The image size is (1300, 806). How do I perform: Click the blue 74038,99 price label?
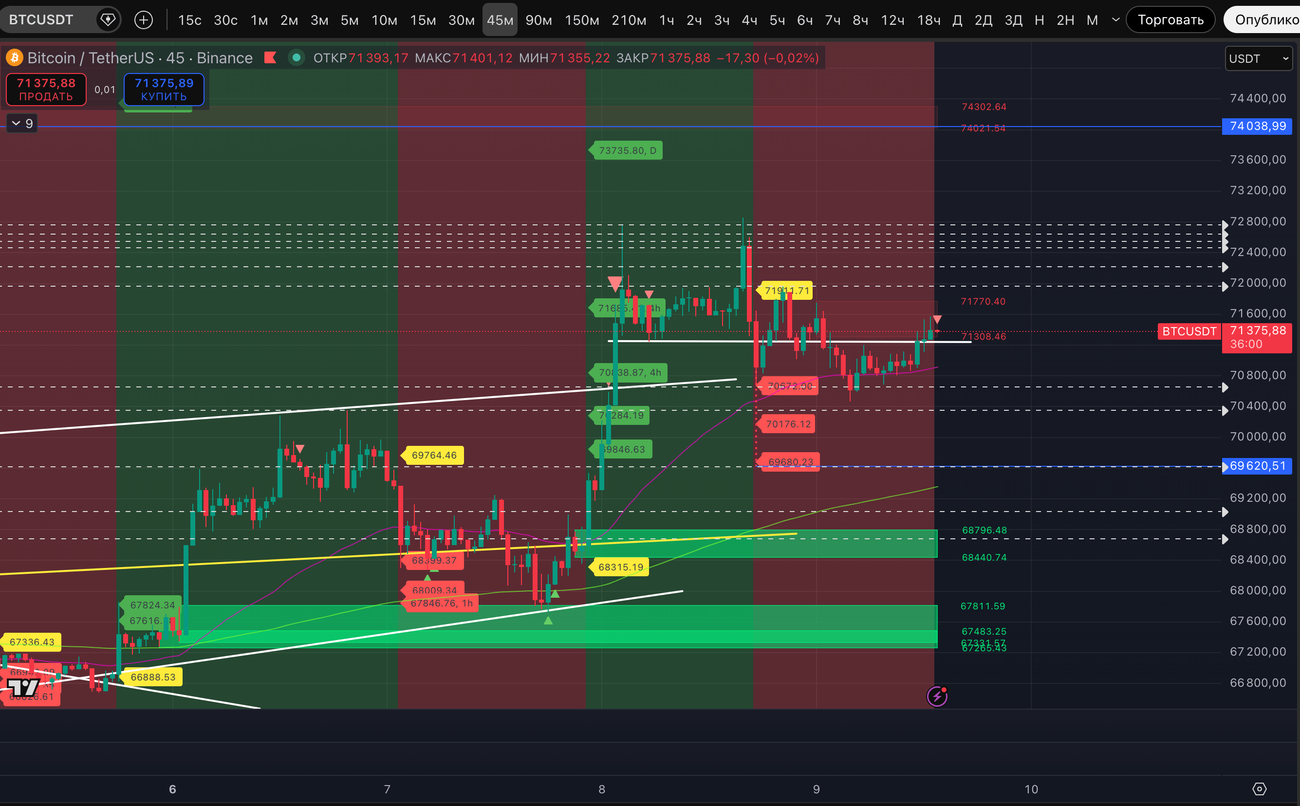[x=1257, y=127]
